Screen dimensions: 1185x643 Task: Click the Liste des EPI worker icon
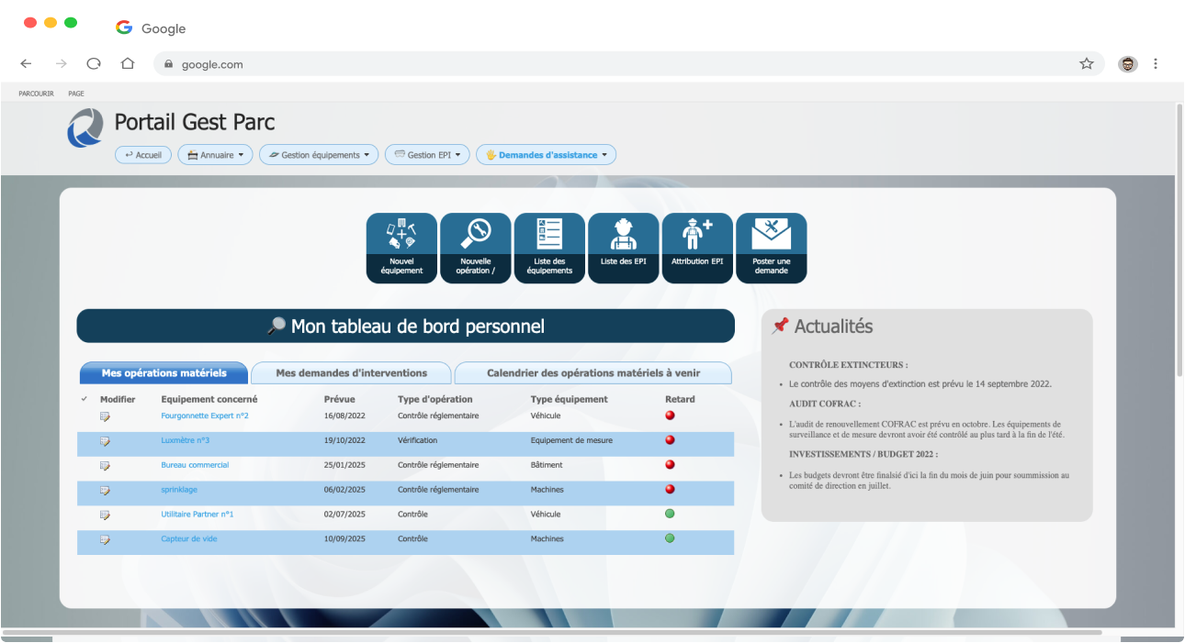point(623,248)
